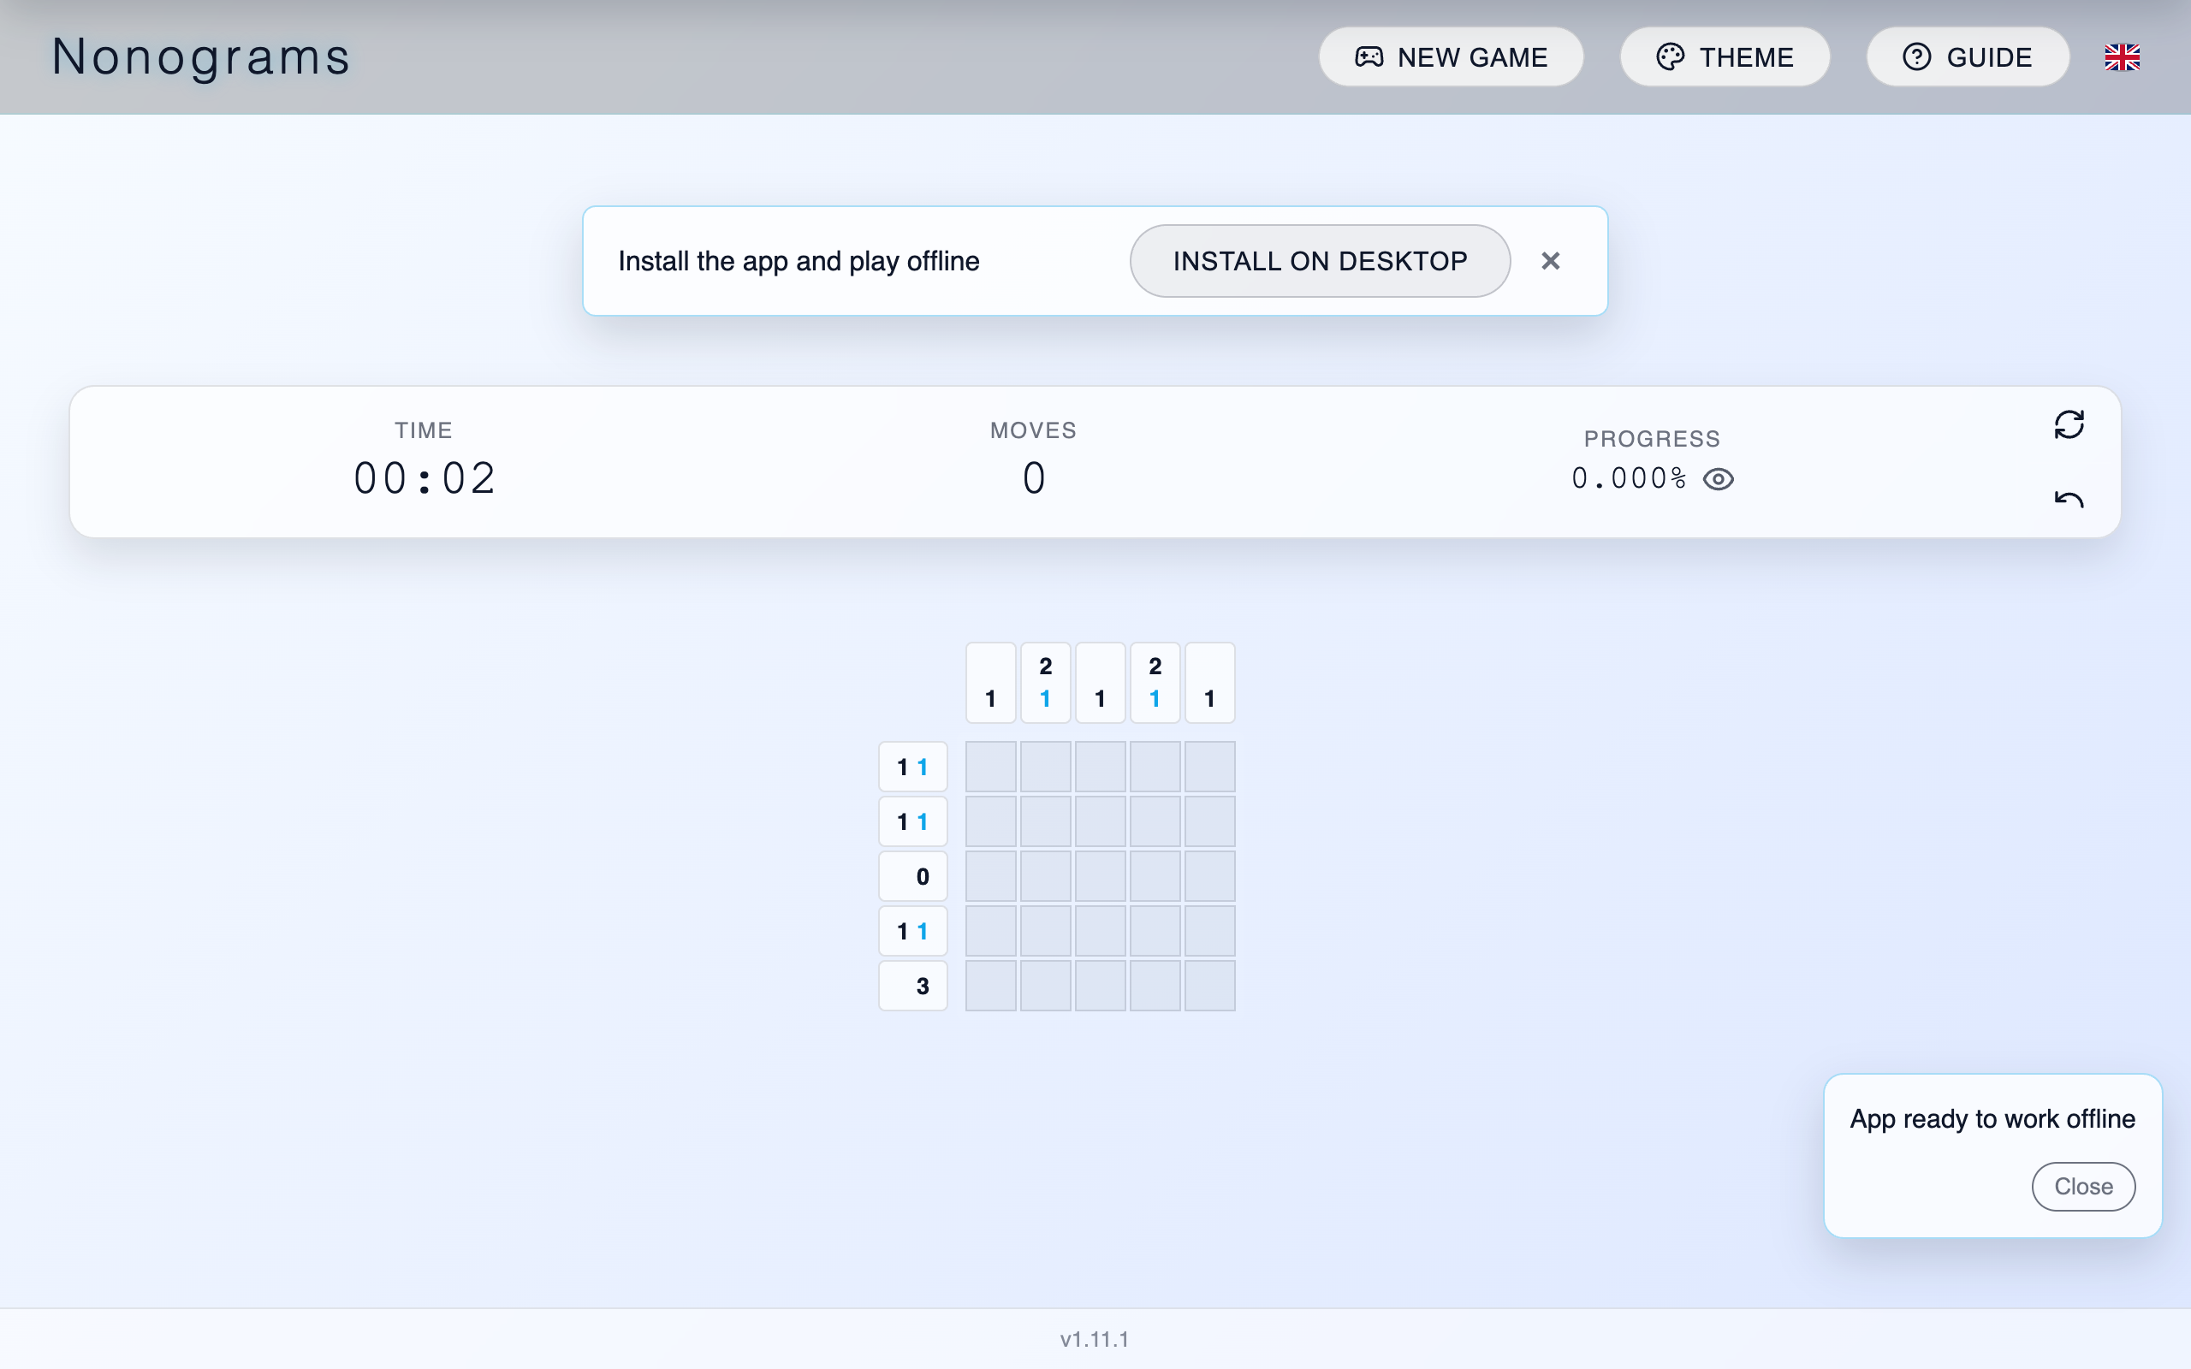
Task: Click the undo arrow icon
Action: (x=2069, y=499)
